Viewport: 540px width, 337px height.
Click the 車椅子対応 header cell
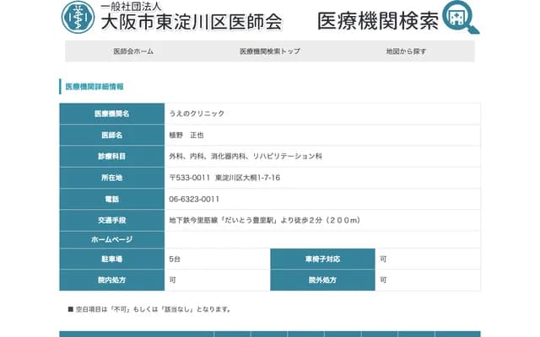[322, 259]
